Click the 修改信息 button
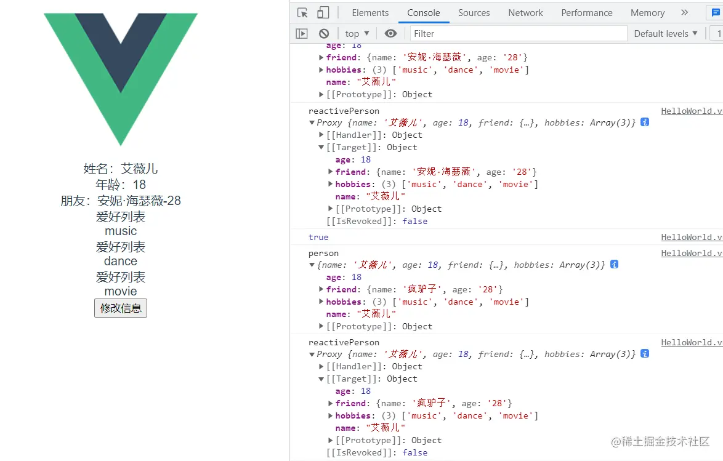Viewport: 723px width, 461px height. (x=120, y=308)
